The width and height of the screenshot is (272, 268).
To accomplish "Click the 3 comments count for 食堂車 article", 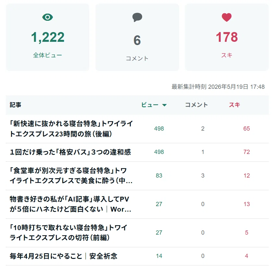I will pyautogui.click(x=203, y=176).
